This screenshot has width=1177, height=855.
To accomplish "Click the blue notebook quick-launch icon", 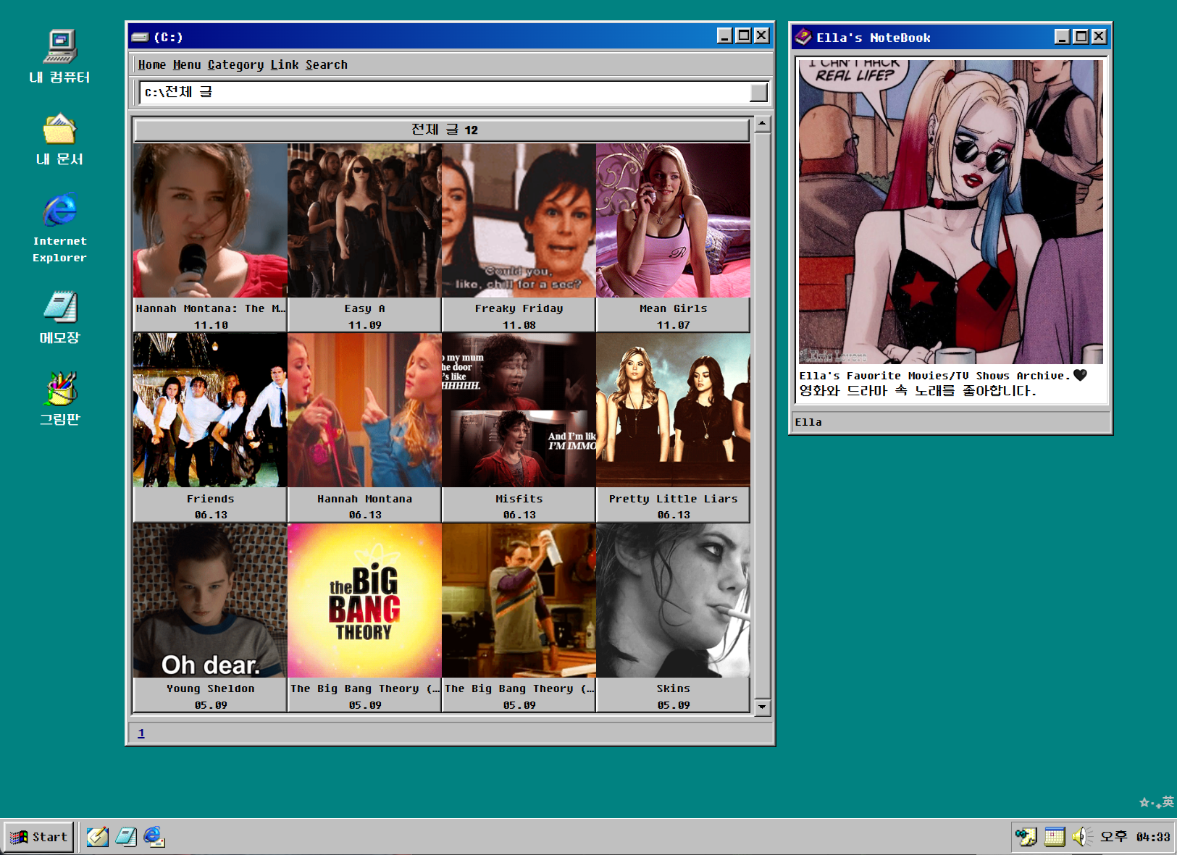I will [126, 837].
